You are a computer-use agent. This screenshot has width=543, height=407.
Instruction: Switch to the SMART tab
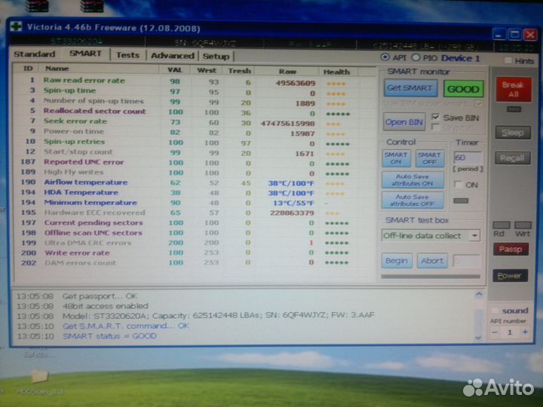click(85, 54)
